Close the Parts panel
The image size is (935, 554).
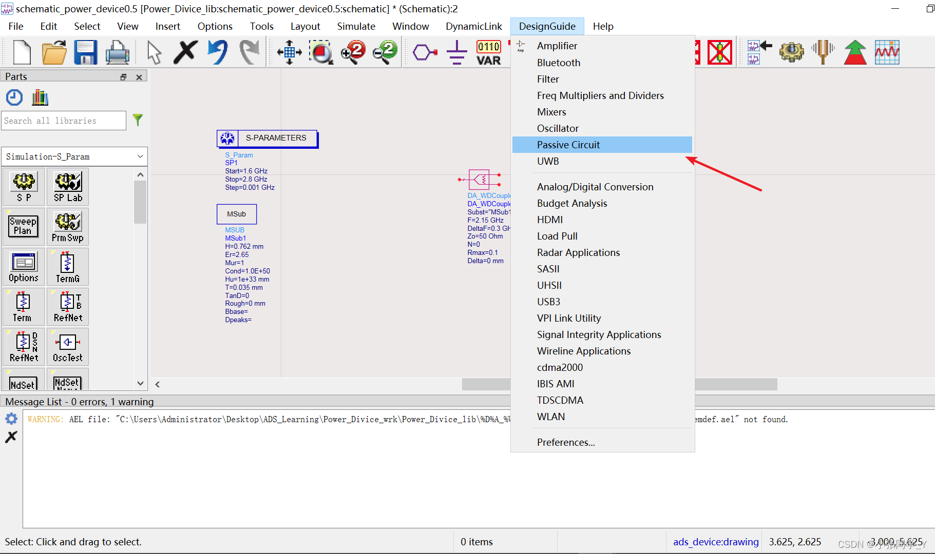point(139,77)
